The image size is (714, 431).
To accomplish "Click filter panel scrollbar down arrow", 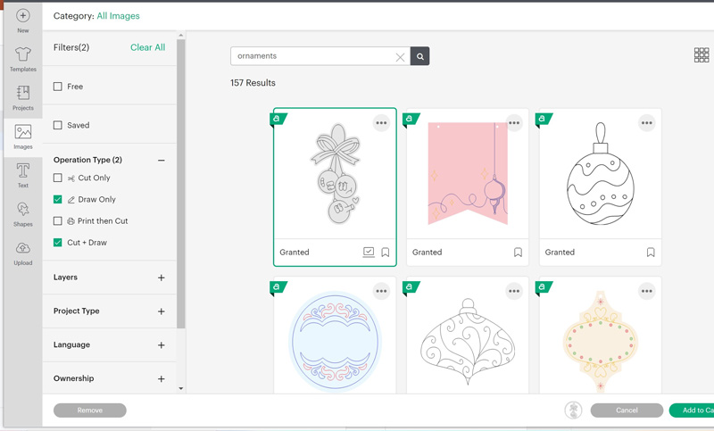I will click(x=181, y=389).
